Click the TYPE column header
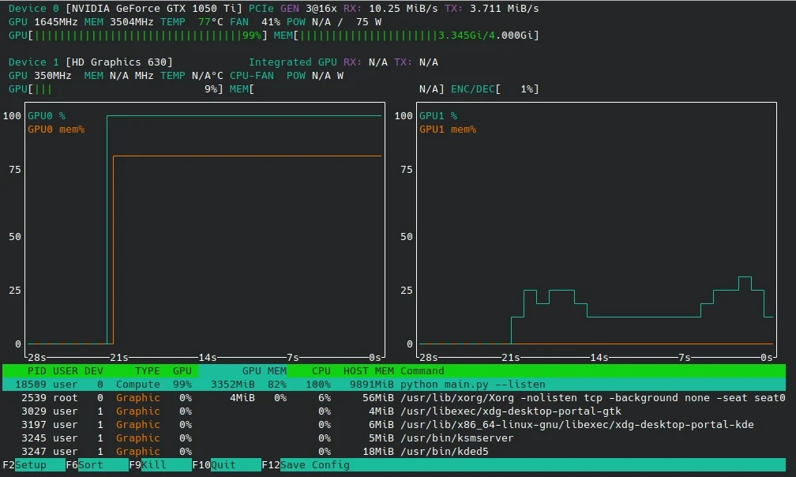This screenshot has height=477, width=796. pyautogui.click(x=147, y=371)
